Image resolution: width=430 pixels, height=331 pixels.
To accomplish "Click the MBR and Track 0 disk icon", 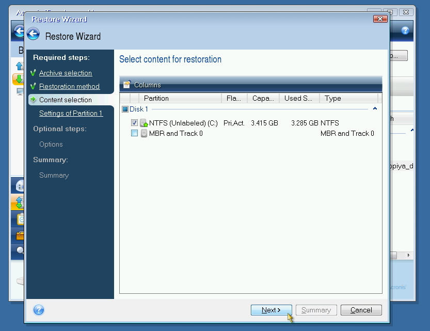I will click(144, 133).
